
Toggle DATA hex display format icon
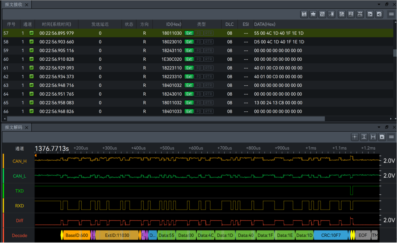tap(360, 14)
